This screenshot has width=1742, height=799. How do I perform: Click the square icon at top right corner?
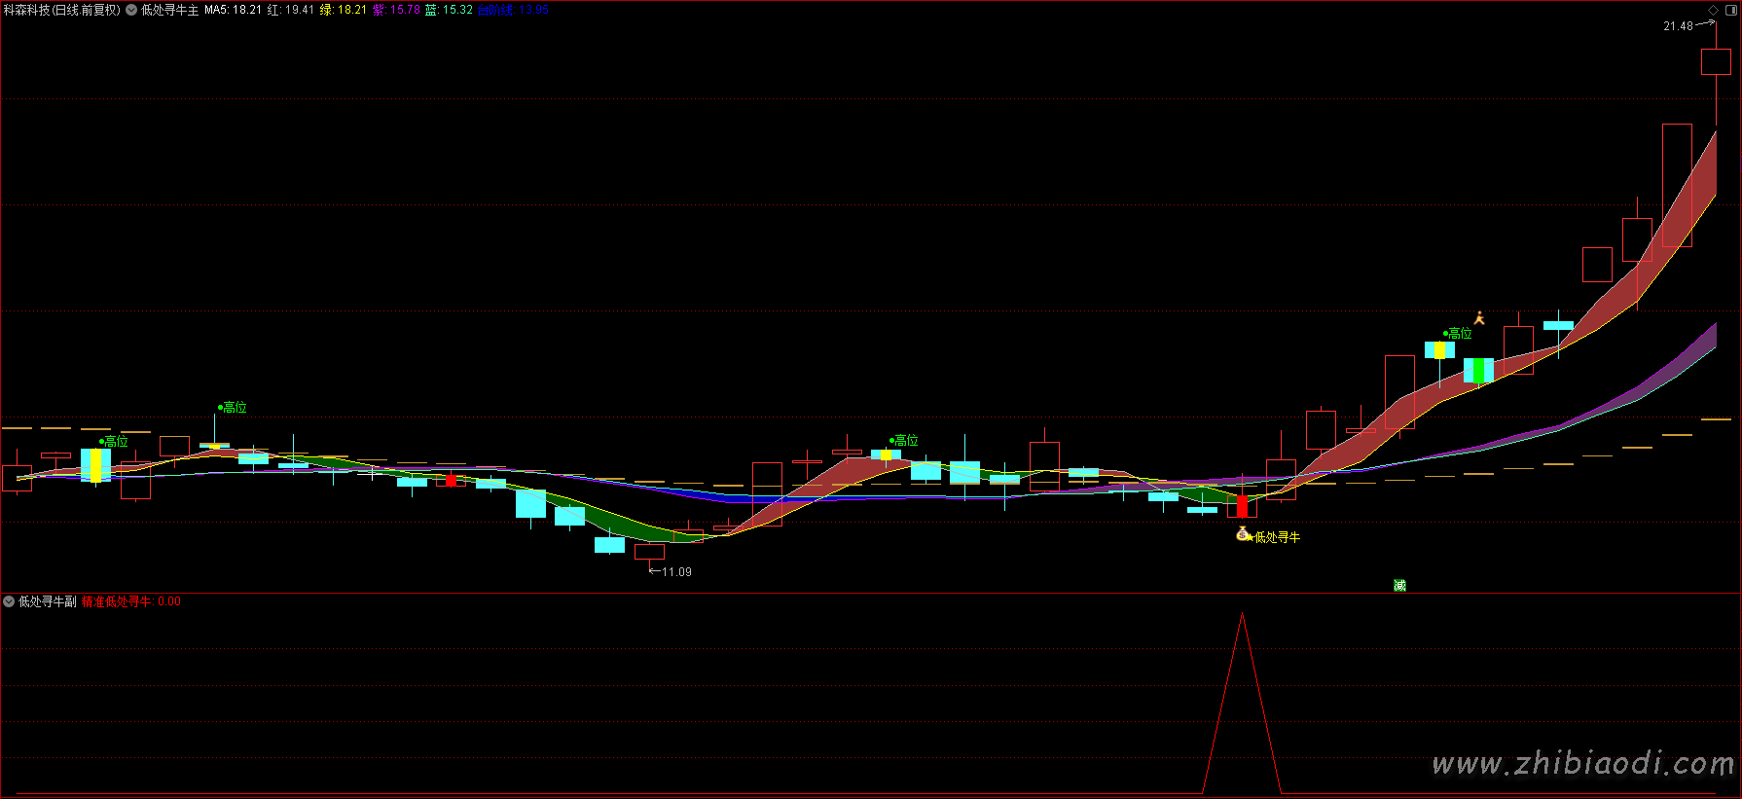point(1730,10)
